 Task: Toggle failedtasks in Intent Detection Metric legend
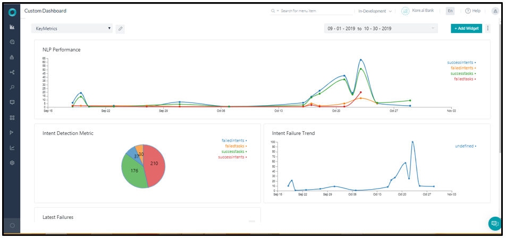point(236,146)
